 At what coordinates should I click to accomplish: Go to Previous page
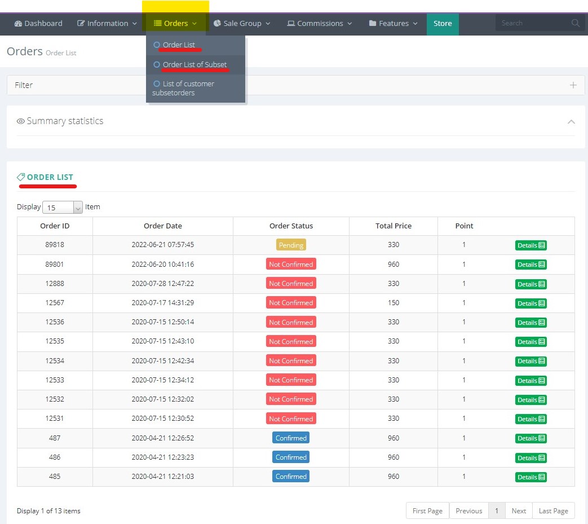[468, 511]
